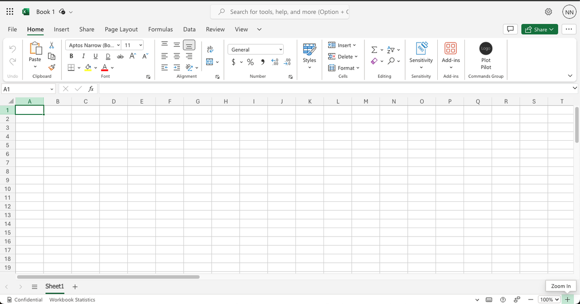580x304 pixels.
Task: Open the Delete cells dropdown
Action: click(x=343, y=57)
